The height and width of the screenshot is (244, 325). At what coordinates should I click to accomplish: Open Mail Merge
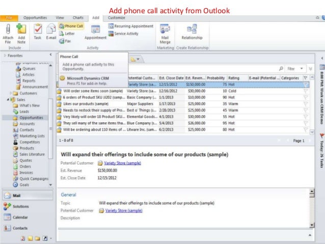(165, 34)
